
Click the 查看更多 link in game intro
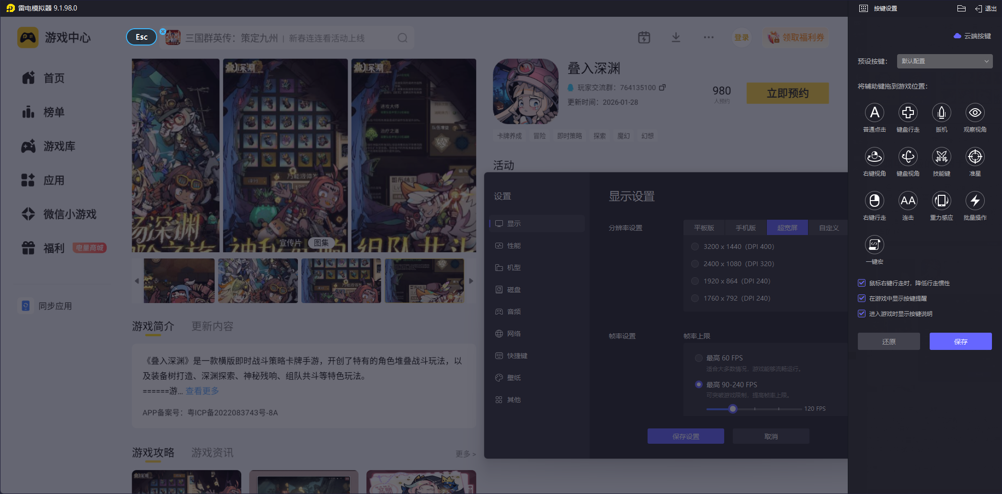202,391
